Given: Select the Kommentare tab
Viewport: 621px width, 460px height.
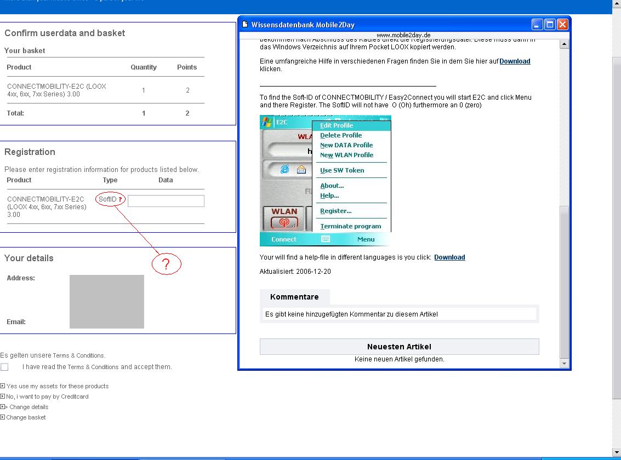Looking at the screenshot, I should [x=294, y=297].
